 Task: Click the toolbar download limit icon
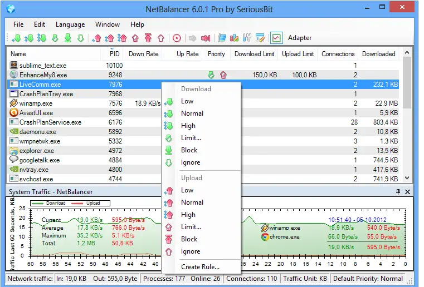coord(55,38)
